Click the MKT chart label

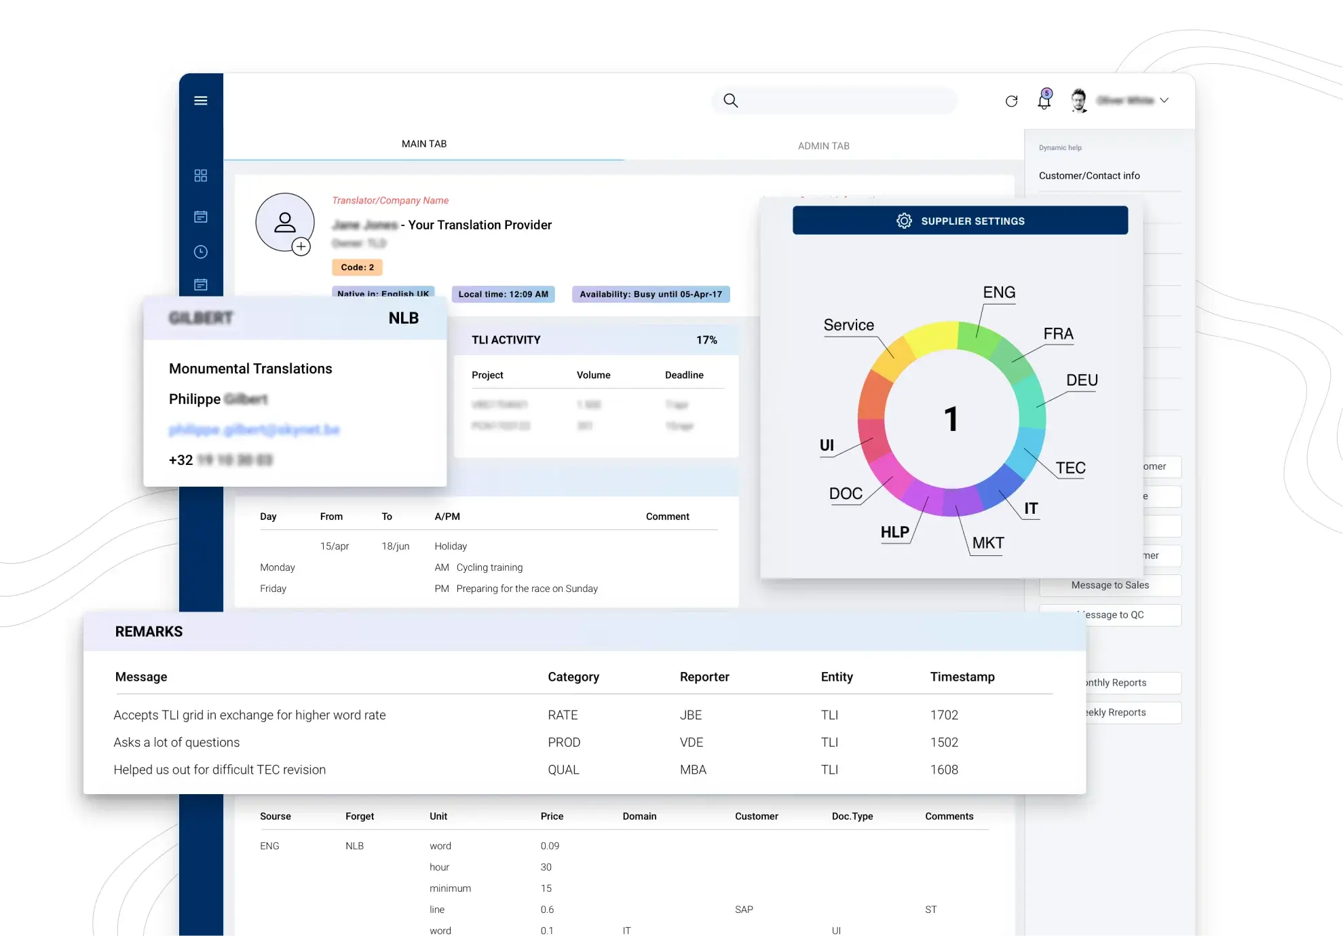(x=988, y=543)
